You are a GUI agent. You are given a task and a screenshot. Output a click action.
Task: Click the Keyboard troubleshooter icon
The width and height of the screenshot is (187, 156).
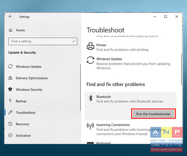(x=90, y=143)
